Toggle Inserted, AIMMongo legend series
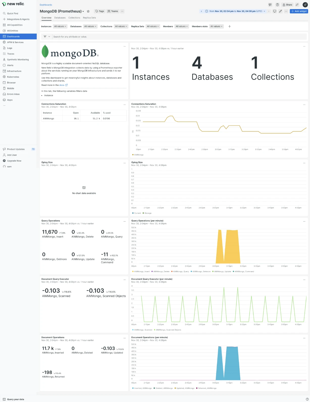 point(142,388)
